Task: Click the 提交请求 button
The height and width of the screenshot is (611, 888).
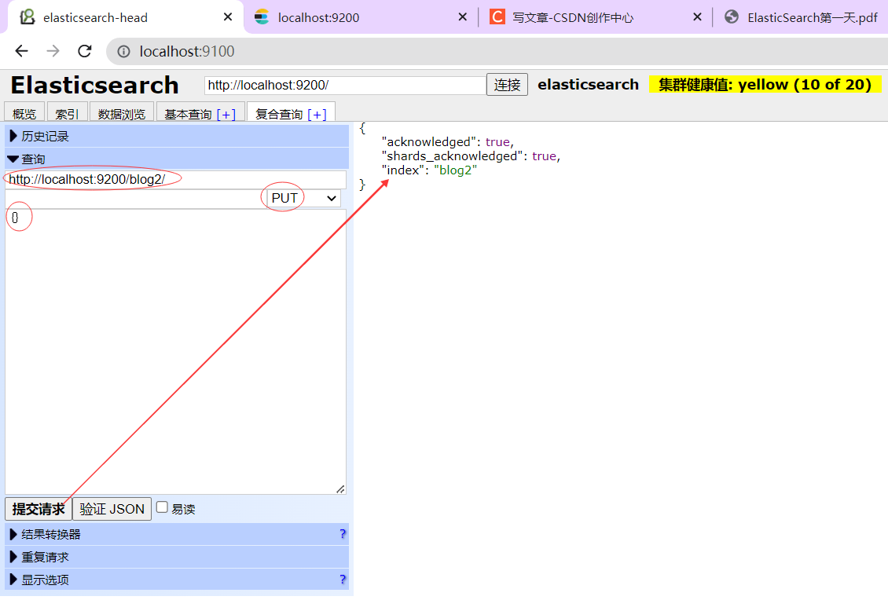Action: pyautogui.click(x=37, y=508)
